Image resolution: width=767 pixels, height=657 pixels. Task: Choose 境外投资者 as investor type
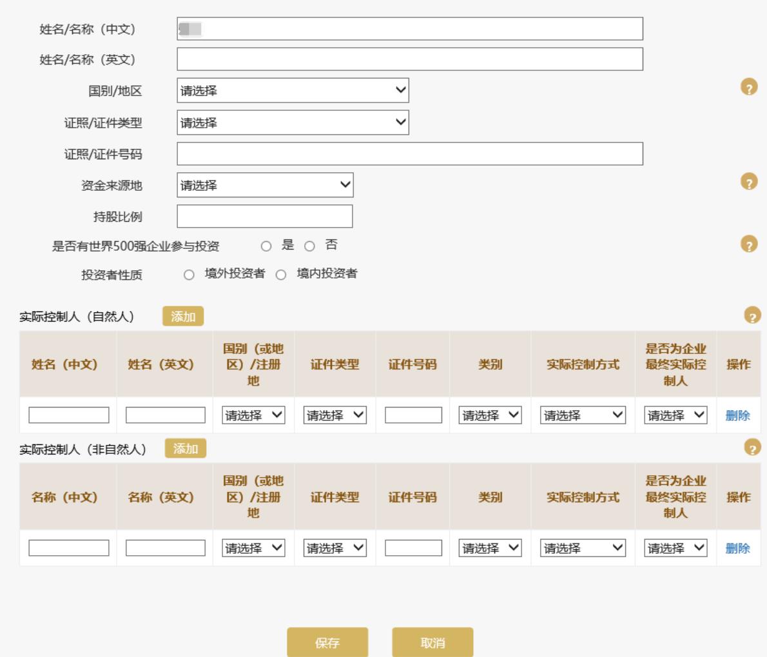coord(189,275)
